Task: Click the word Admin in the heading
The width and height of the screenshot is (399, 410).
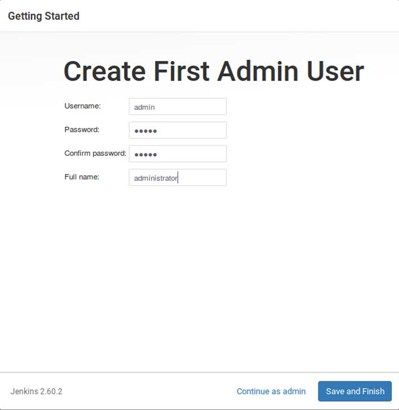Action: pyautogui.click(x=258, y=72)
